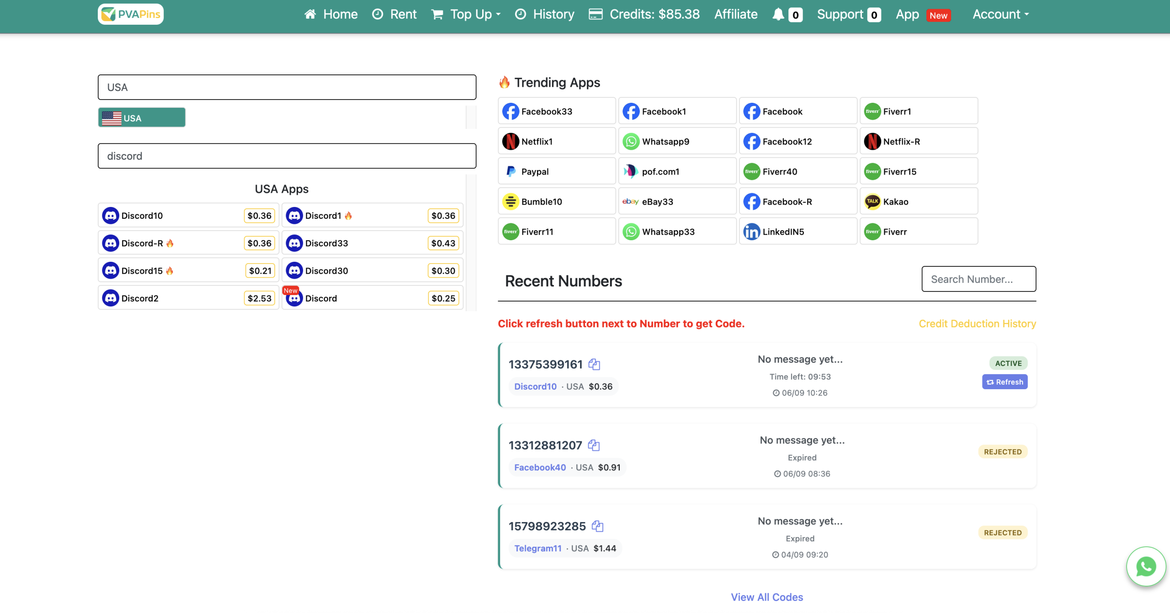
Task: Choose Discord-R app for $0.36
Action: (x=188, y=243)
